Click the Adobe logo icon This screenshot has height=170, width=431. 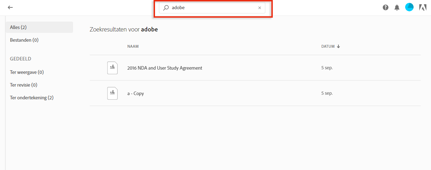[x=422, y=7]
